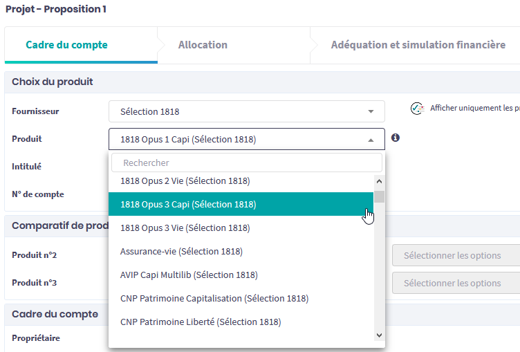The height and width of the screenshot is (352, 520).
Task: Choose 1818 Opus 2 Vie option
Action: point(185,181)
